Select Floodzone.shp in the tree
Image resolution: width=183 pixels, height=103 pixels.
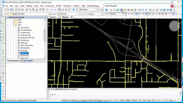[x=26, y=30]
